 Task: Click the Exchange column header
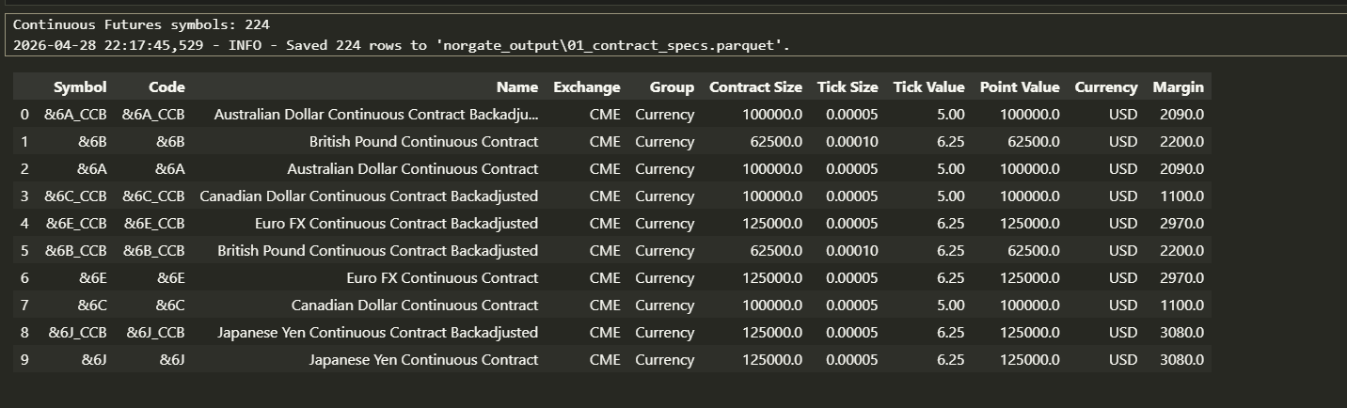pos(587,87)
